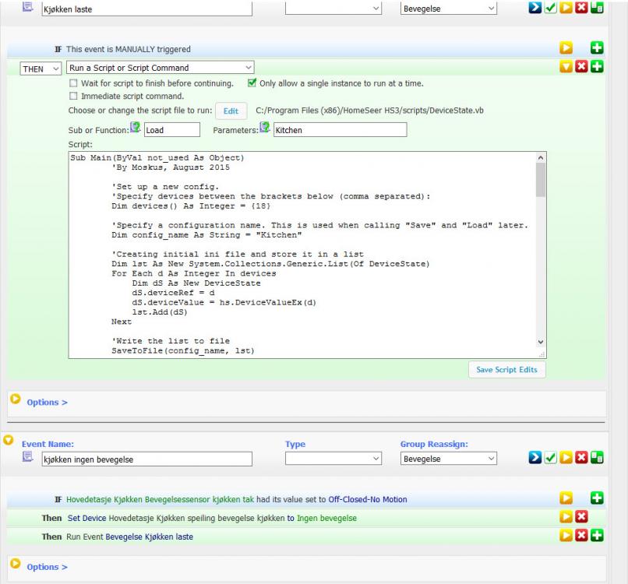The width and height of the screenshot is (628, 584).
Task: Click Save Script Edits button
Action: (x=506, y=370)
